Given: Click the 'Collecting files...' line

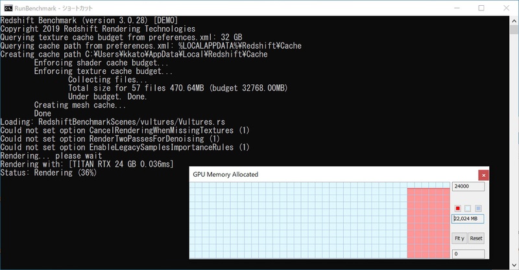Looking at the screenshot, I should coord(108,80).
